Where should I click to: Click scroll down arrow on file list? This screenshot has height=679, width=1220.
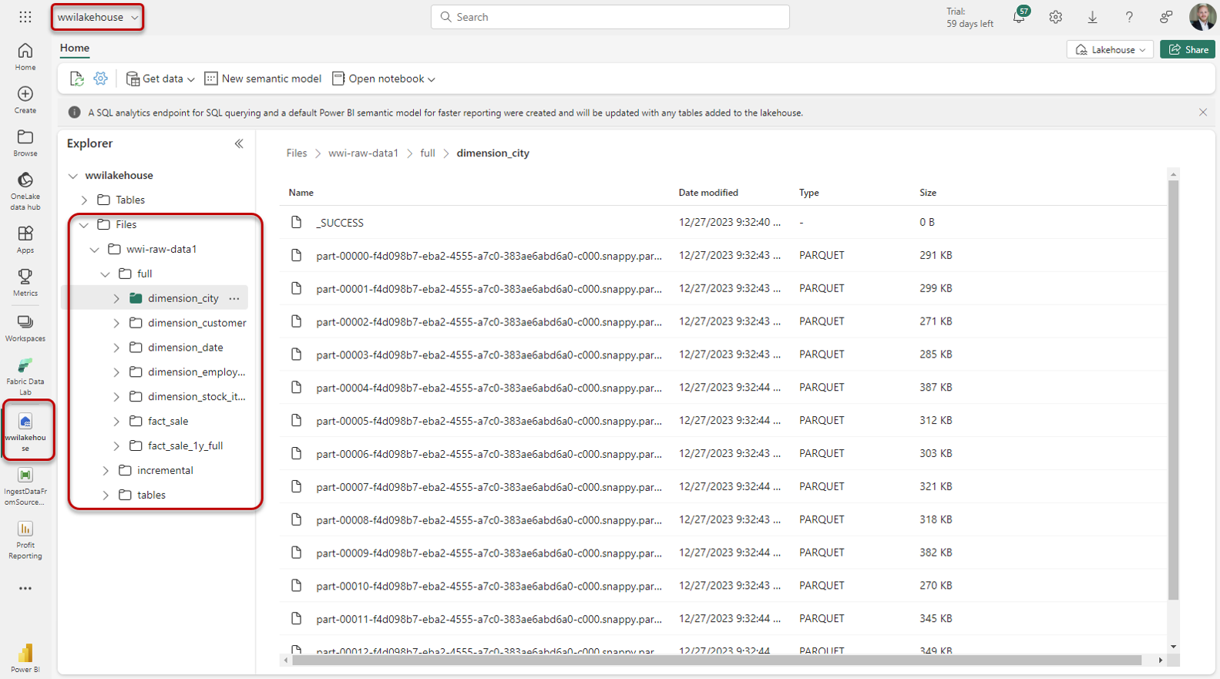(1173, 647)
